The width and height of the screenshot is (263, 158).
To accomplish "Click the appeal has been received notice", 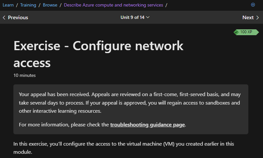I will point(131,109).
